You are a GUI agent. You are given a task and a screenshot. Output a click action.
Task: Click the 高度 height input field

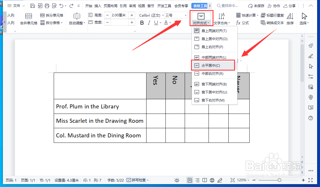point(119,15)
